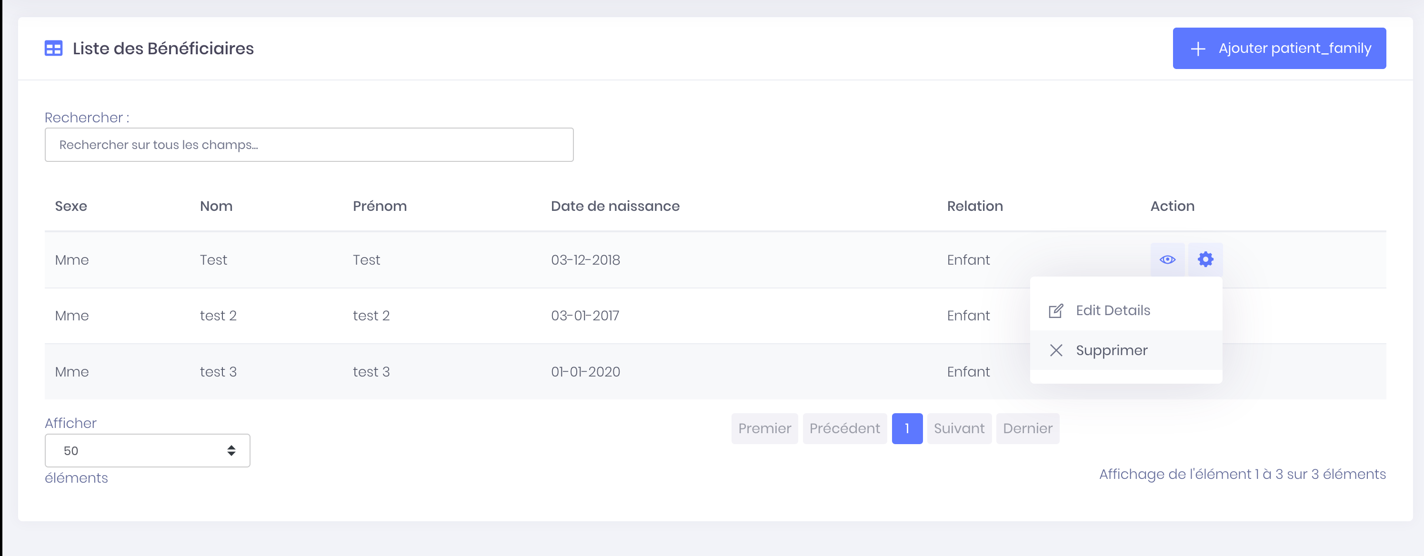Screen dimensions: 1424x556
Task: Click the pencil icon next to Edit Details
Action: pos(1055,311)
